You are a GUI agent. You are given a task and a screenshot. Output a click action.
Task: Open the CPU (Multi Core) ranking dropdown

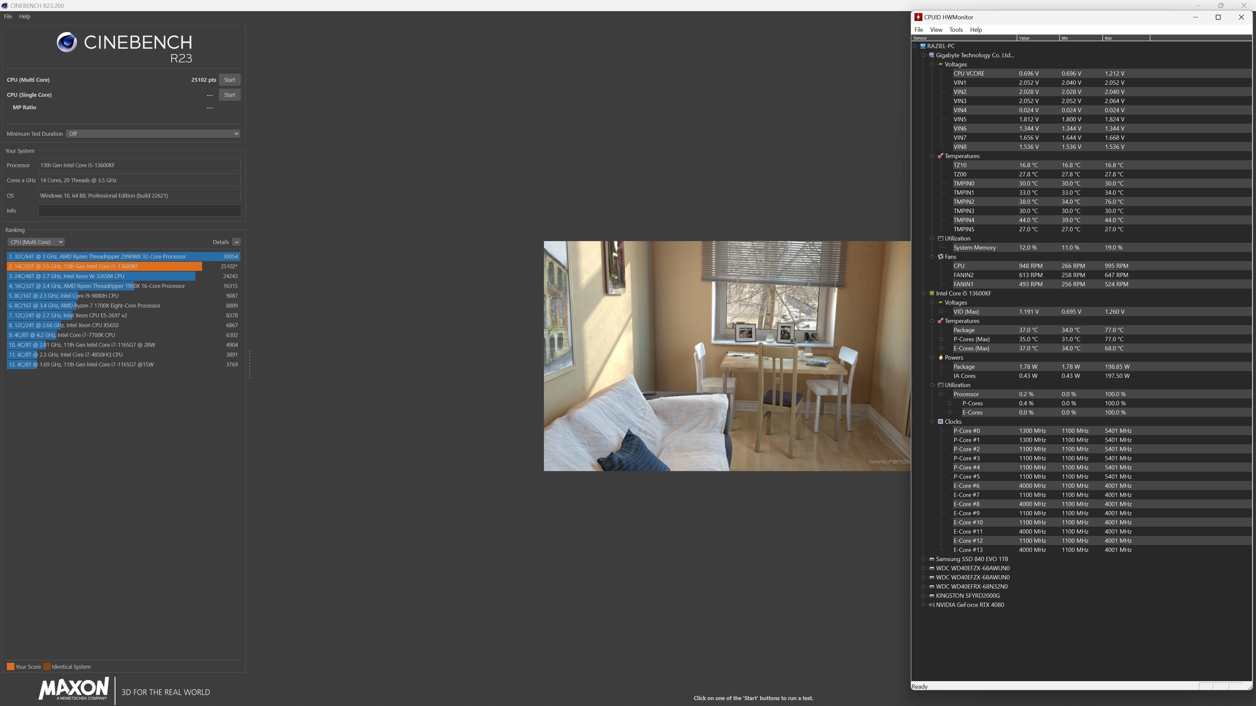pos(36,242)
